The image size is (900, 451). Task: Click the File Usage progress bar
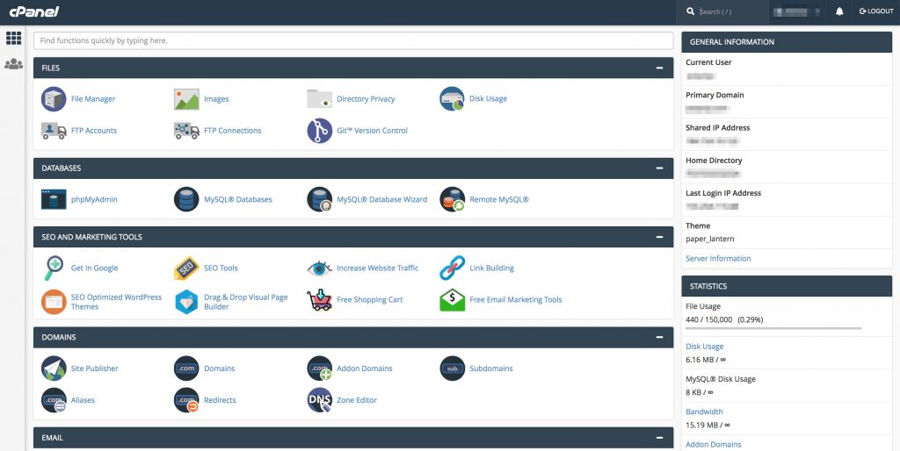click(773, 328)
